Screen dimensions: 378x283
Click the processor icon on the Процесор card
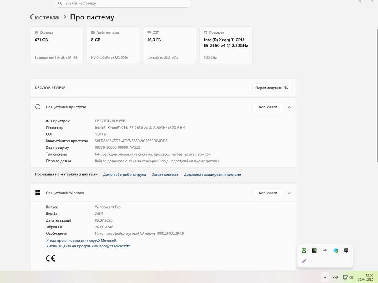pos(206,32)
